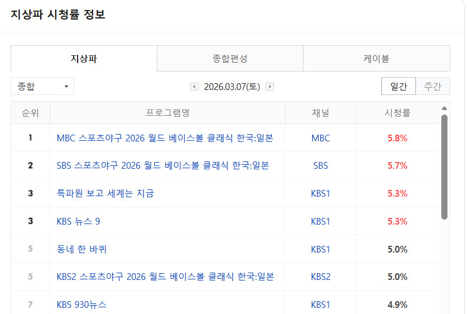Screen dimensions: 467x314
Task: Click the 5.7% rating value
Action: (x=397, y=165)
